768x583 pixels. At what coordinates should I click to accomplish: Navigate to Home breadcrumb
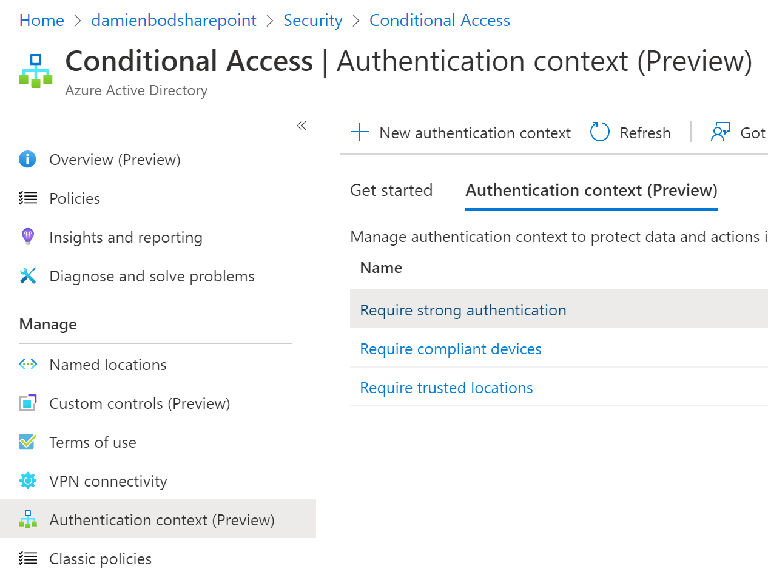[x=41, y=21]
